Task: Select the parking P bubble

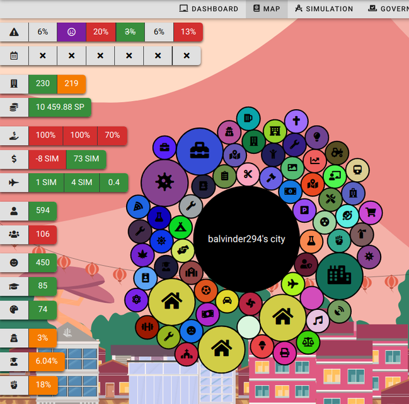Action: coord(306,210)
